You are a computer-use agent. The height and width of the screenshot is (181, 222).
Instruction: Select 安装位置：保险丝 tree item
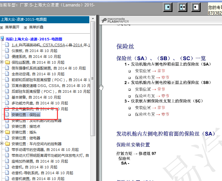tap(26, 115)
